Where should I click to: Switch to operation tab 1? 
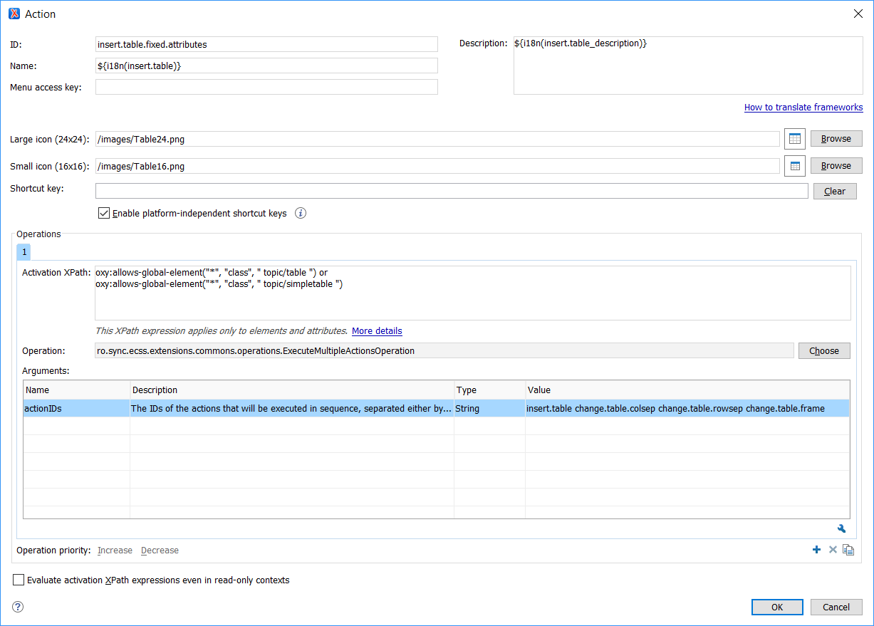pyautogui.click(x=24, y=251)
